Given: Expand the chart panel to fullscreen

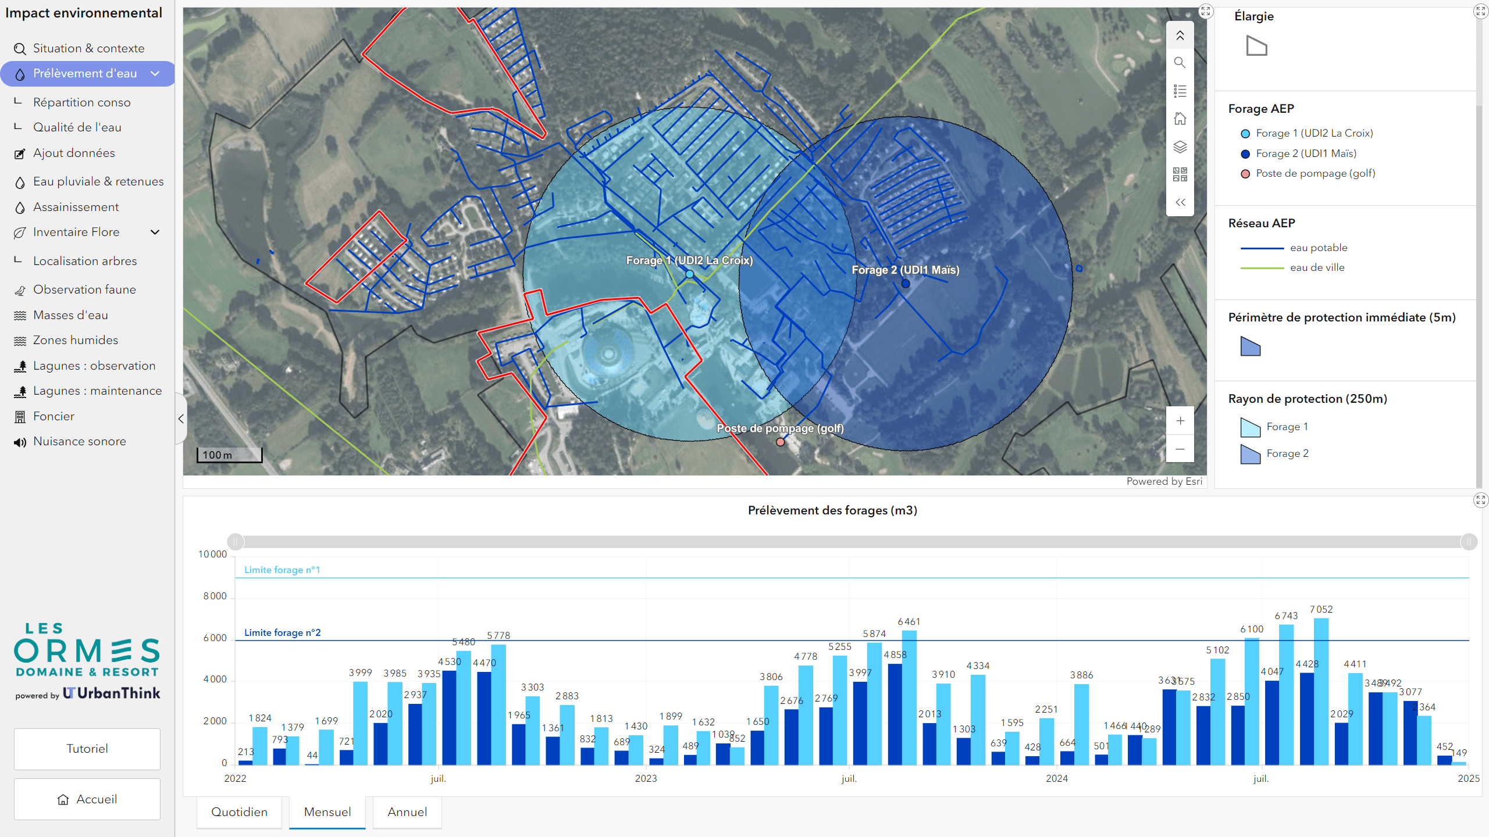Looking at the screenshot, I should pos(1480,500).
